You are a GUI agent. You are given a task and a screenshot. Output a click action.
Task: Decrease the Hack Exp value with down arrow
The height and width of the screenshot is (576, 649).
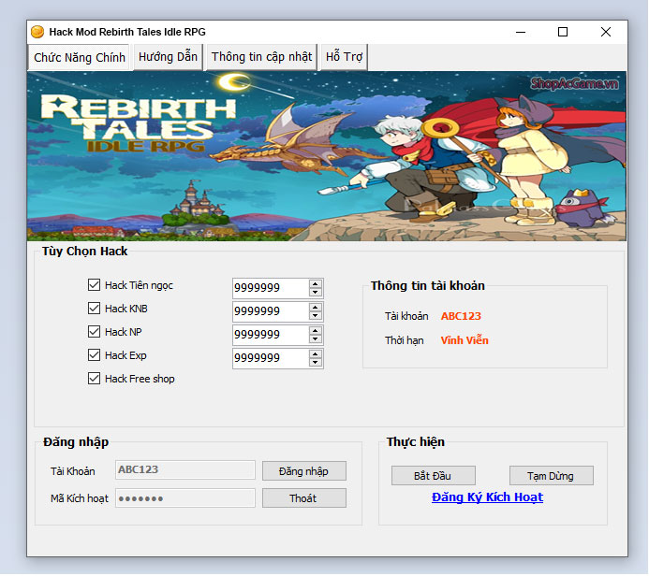[316, 363]
